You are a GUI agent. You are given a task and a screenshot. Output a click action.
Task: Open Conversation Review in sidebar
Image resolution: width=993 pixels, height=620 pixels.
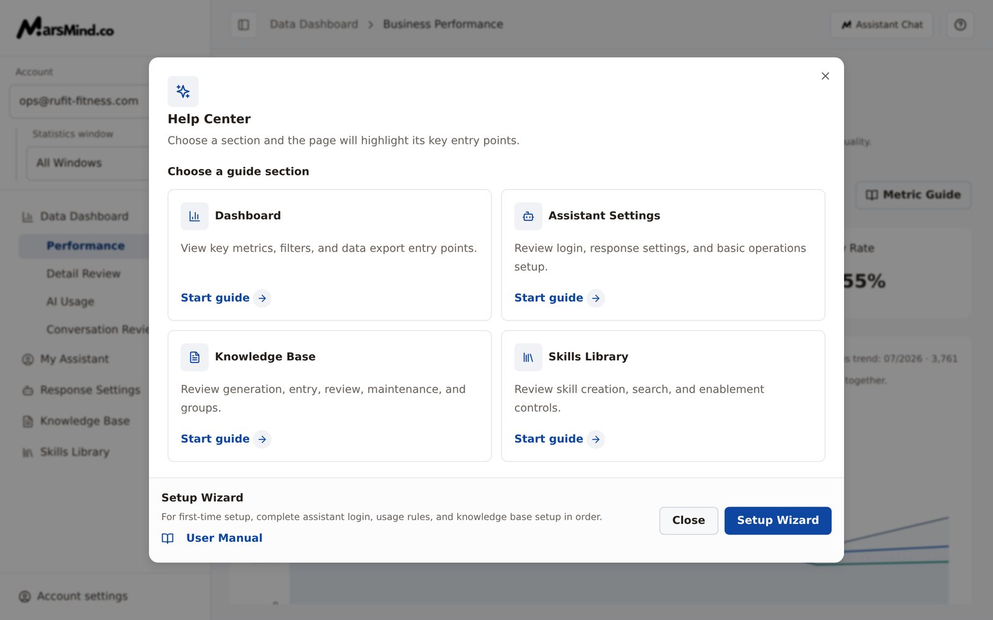click(97, 330)
